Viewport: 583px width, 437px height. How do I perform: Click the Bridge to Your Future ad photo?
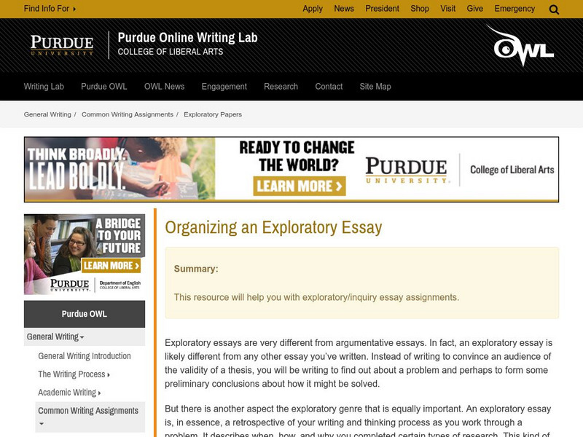tap(85, 254)
